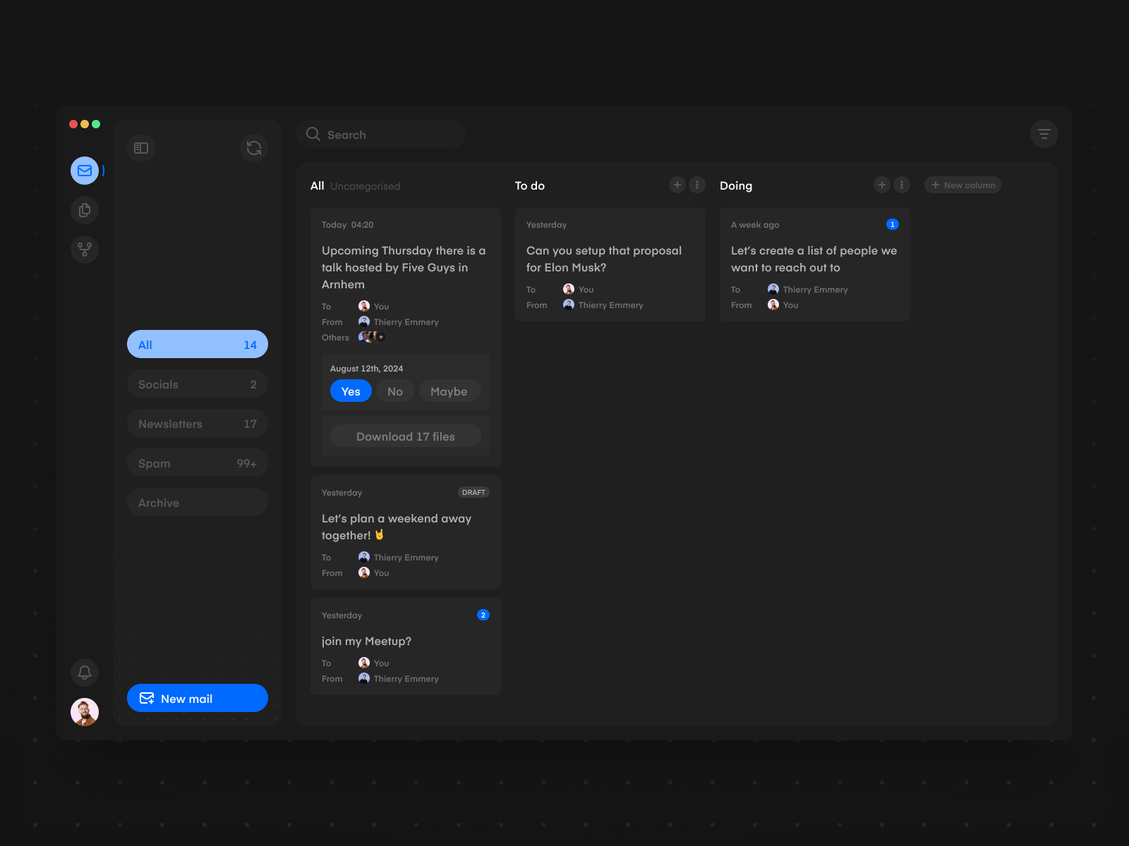Confirm attendance by selecting Yes
The height and width of the screenshot is (846, 1129).
tap(350, 391)
